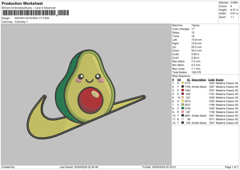This screenshot has height=170, width=240.
Task: Click the black swatch beside stitch count 2807
Action: pos(183,115)
